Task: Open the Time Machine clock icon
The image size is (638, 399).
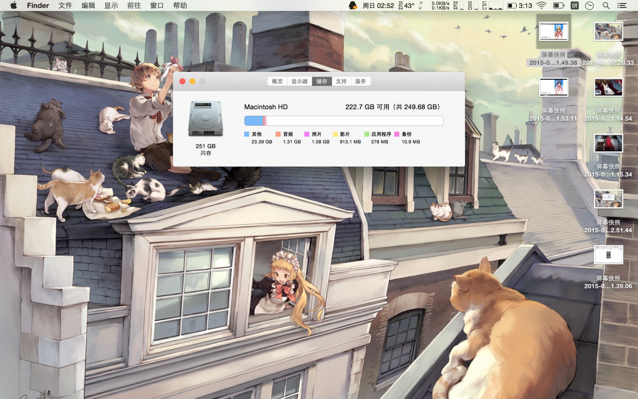Action: 590,6
